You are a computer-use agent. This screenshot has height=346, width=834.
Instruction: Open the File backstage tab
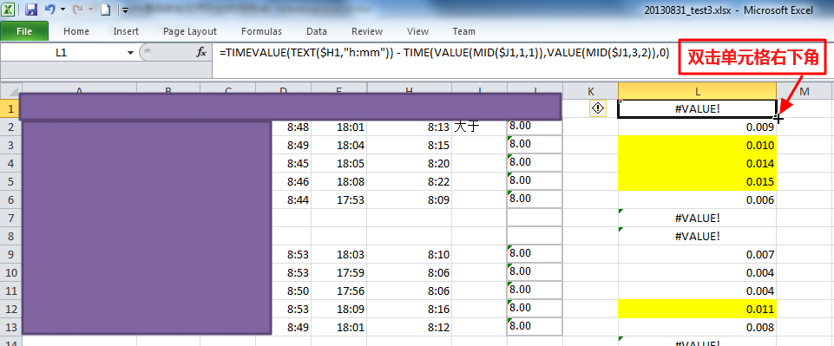pyautogui.click(x=24, y=31)
